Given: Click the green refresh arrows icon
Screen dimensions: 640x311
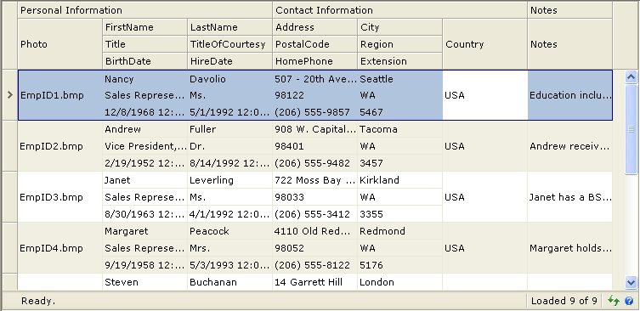Looking at the screenshot, I should click(x=614, y=301).
